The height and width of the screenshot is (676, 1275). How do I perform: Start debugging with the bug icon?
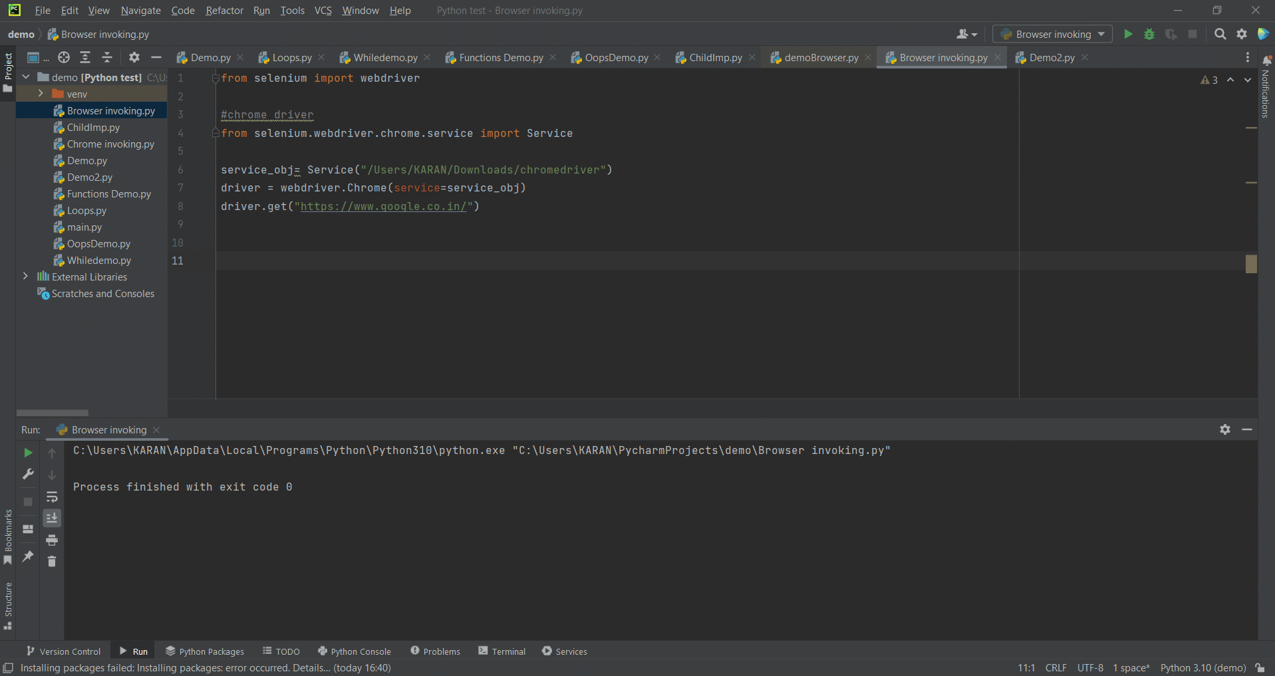coord(1149,34)
